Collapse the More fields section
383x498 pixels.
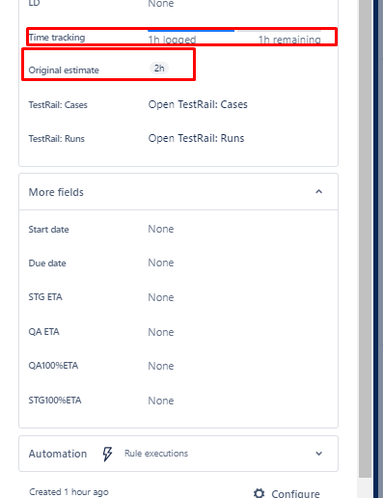click(318, 192)
